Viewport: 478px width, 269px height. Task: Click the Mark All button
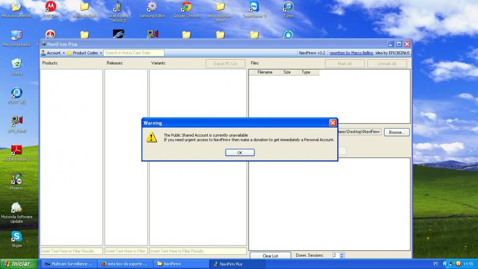tap(345, 64)
